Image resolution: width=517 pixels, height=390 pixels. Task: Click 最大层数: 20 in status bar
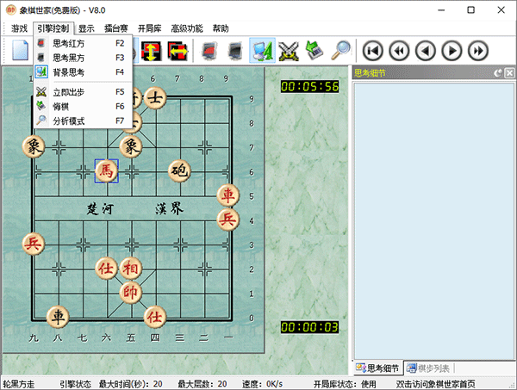(x=202, y=384)
